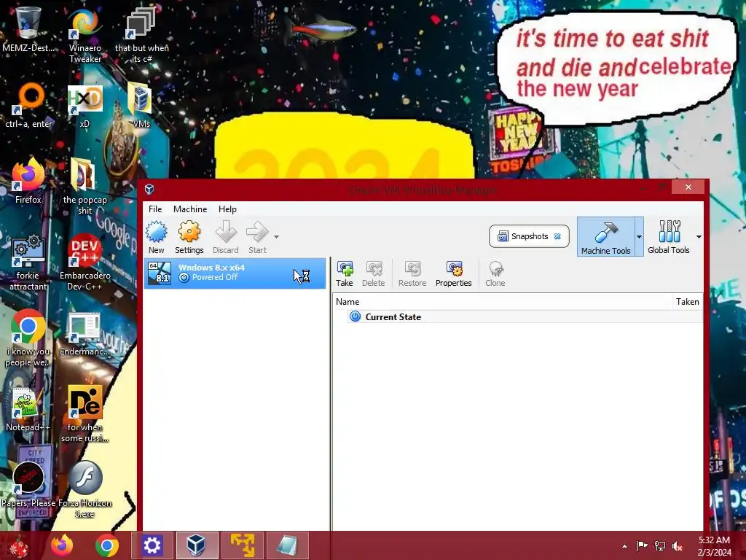This screenshot has height=560, width=746.
Task: Select the Global Tools button
Action: (669, 237)
